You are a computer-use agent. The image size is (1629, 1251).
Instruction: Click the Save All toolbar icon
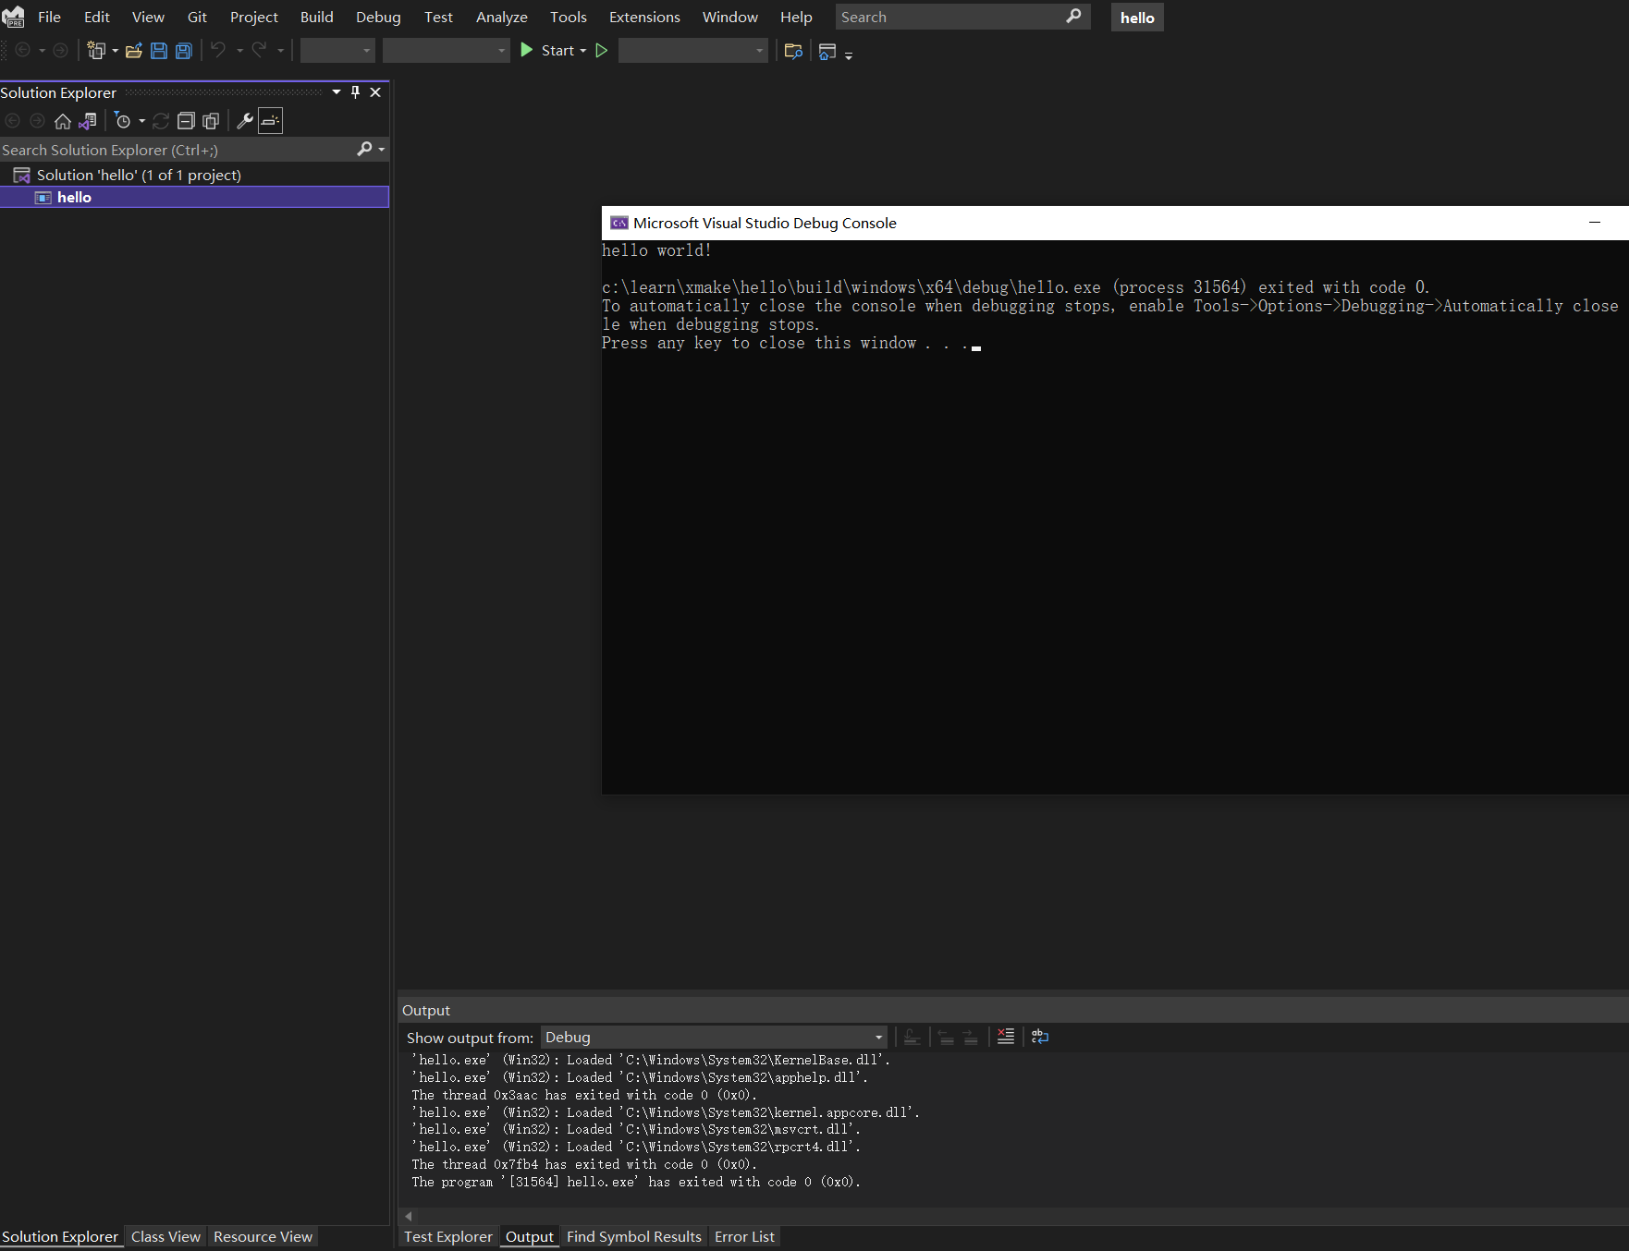pos(184,51)
